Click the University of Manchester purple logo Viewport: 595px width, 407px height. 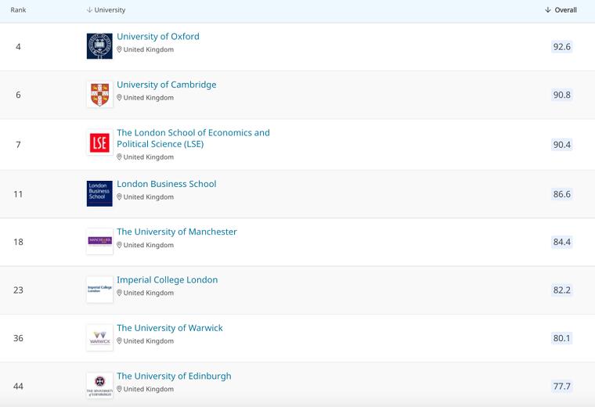point(99,241)
